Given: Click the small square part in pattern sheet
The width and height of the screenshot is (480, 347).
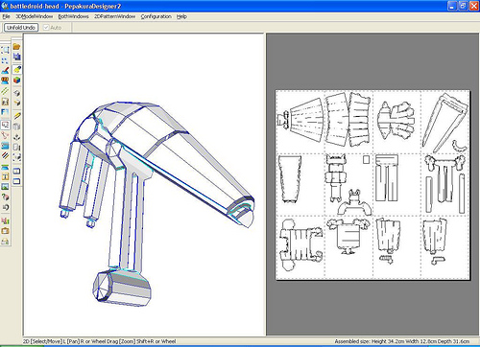Looking at the screenshot, I should pos(367,159).
